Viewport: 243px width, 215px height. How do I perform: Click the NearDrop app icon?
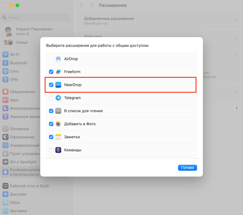tap(58, 85)
